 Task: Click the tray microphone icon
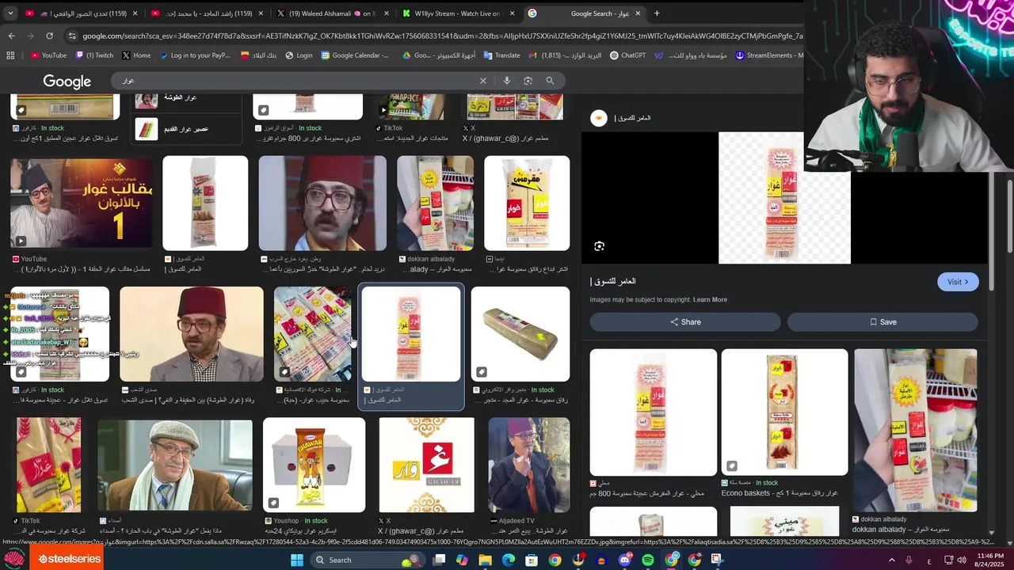coord(909,560)
